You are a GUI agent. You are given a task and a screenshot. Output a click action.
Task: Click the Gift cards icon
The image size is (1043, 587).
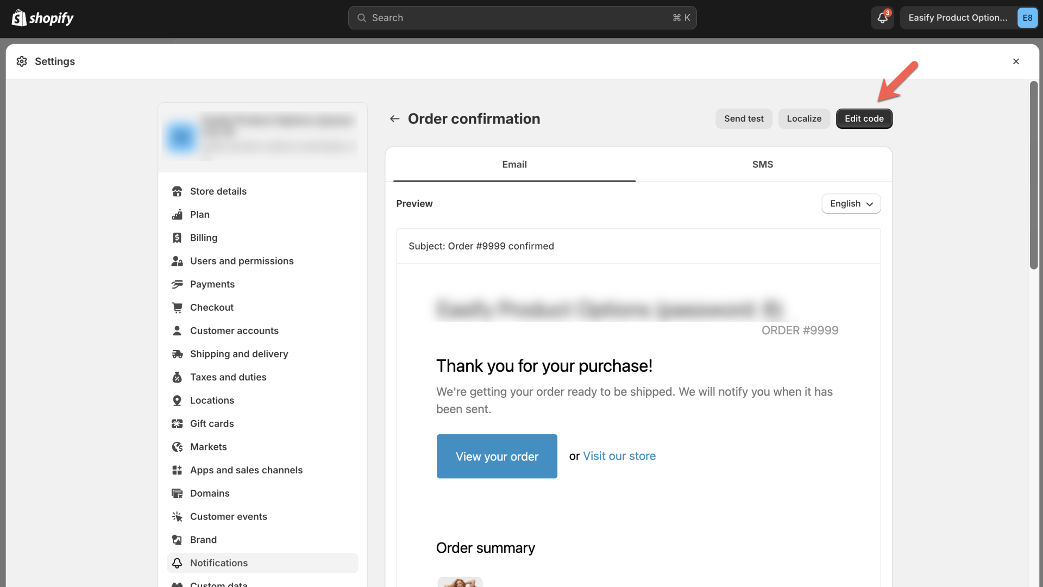click(x=177, y=423)
